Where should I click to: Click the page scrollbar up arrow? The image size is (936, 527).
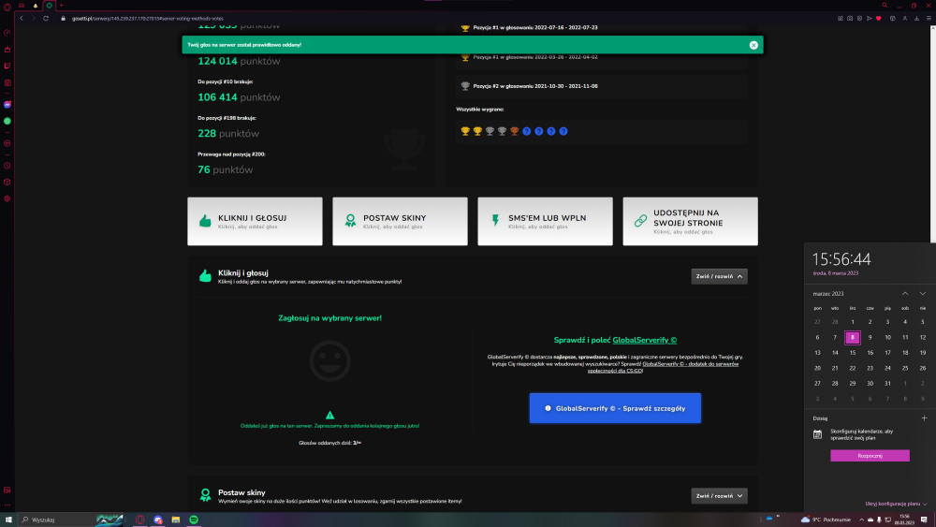932,28
